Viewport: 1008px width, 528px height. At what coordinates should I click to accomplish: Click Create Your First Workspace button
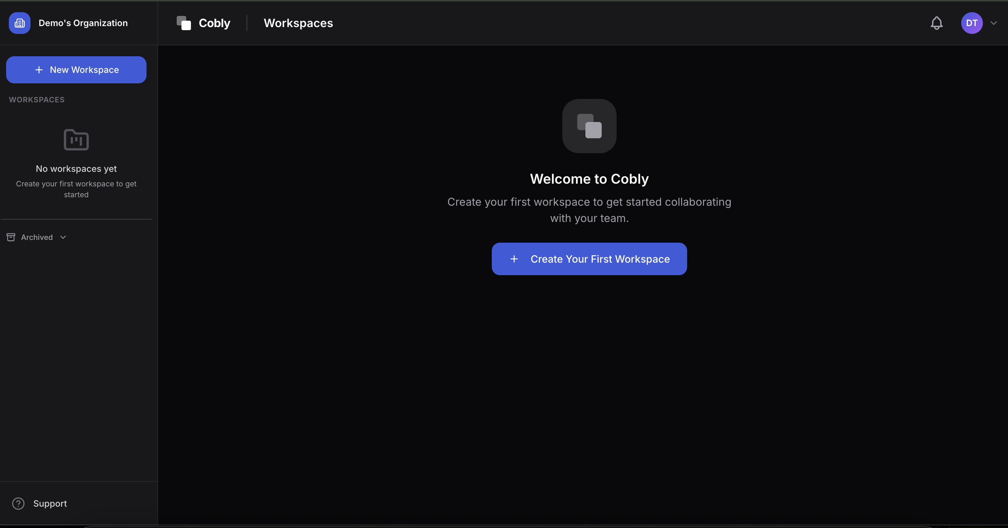click(589, 259)
